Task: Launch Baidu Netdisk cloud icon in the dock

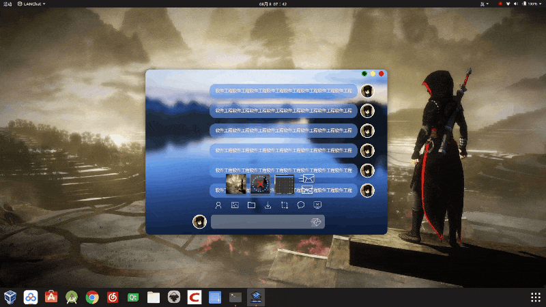Action: click(x=31, y=297)
